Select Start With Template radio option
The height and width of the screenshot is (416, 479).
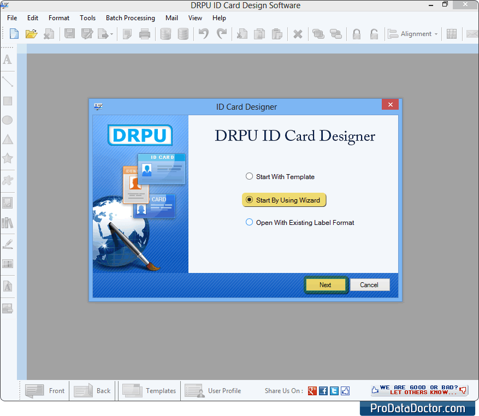(280, 176)
